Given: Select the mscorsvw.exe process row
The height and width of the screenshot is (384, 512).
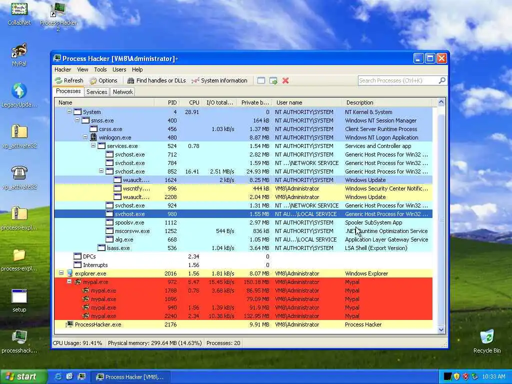Looking at the screenshot, I should (243, 231).
